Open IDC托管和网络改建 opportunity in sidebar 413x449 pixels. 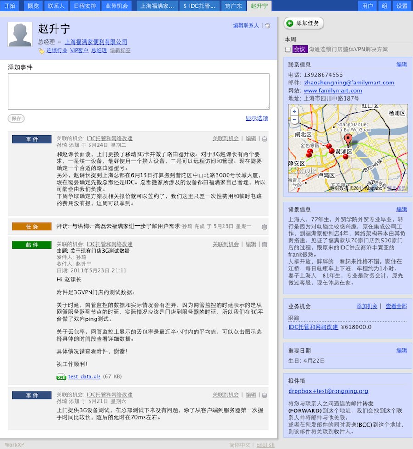[x=313, y=327]
